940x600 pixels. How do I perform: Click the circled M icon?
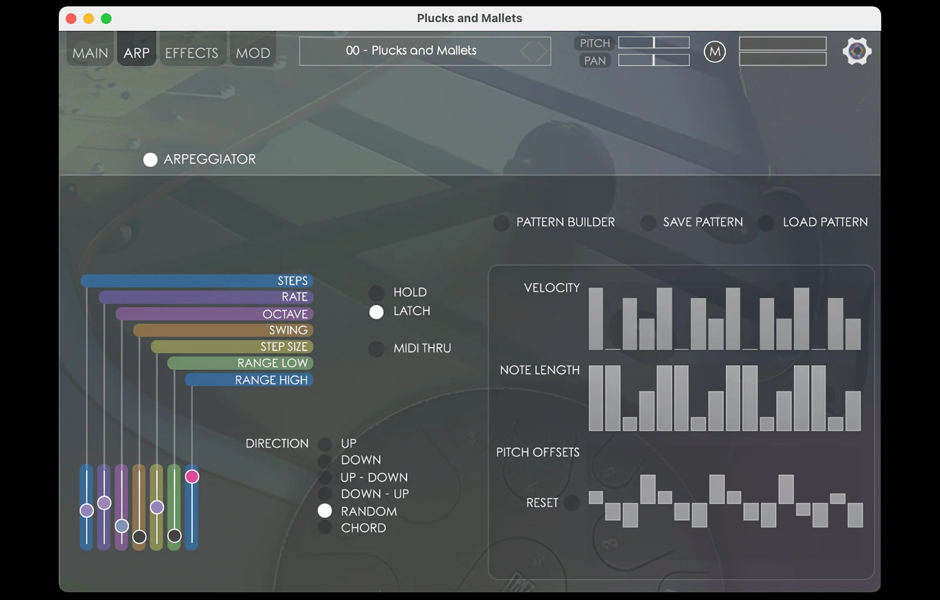[x=714, y=52]
